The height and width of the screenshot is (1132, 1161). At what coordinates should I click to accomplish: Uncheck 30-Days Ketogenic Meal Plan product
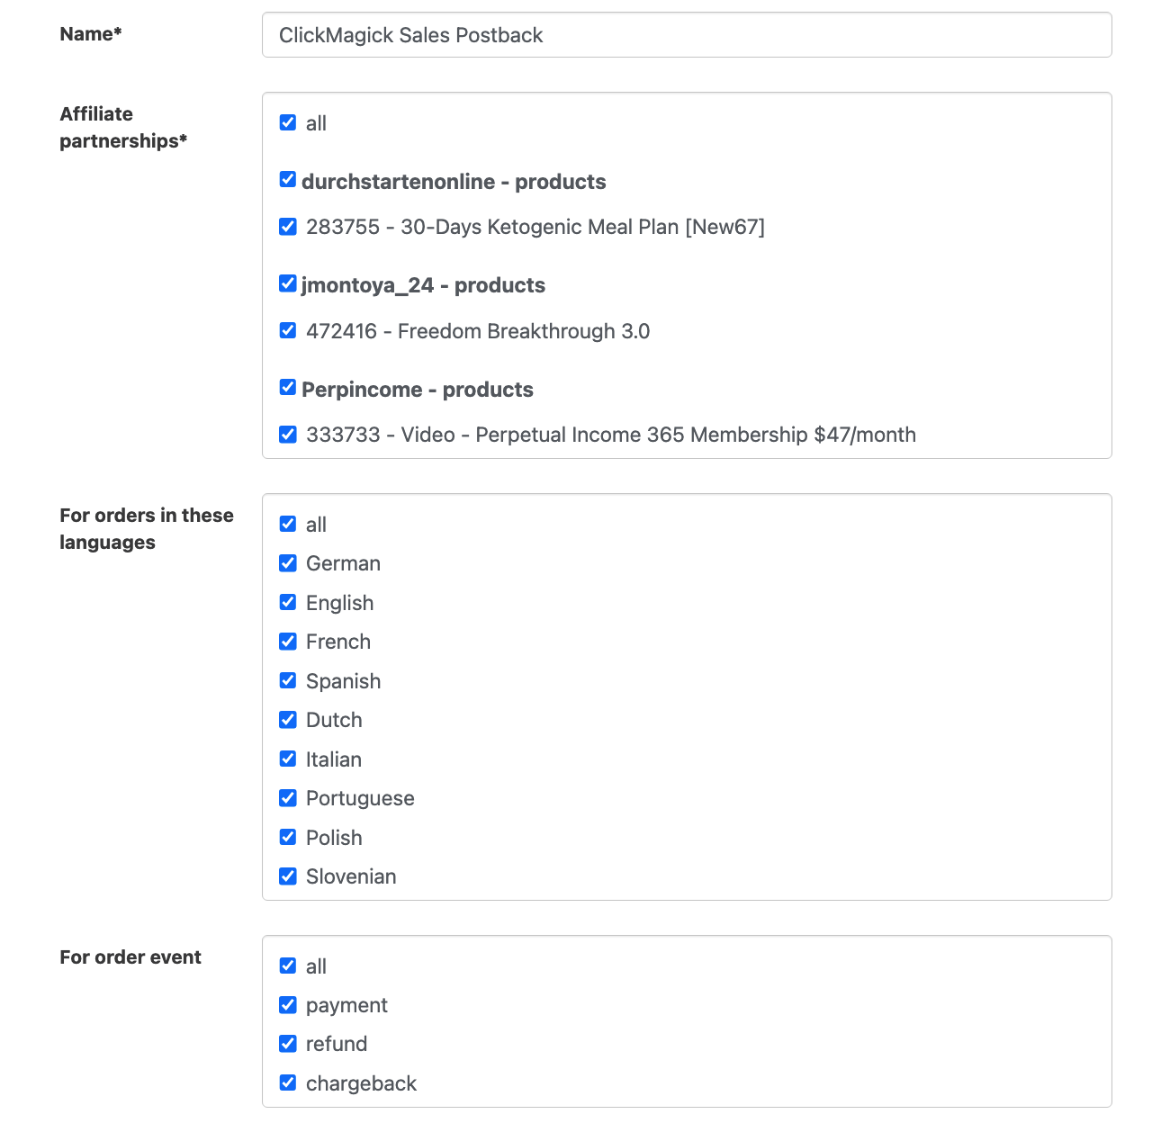pyautogui.click(x=288, y=227)
